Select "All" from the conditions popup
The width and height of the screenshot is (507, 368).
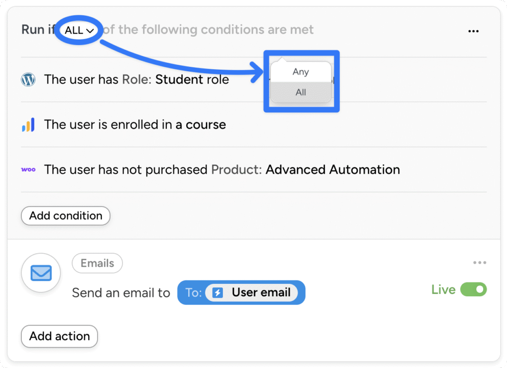(x=301, y=92)
